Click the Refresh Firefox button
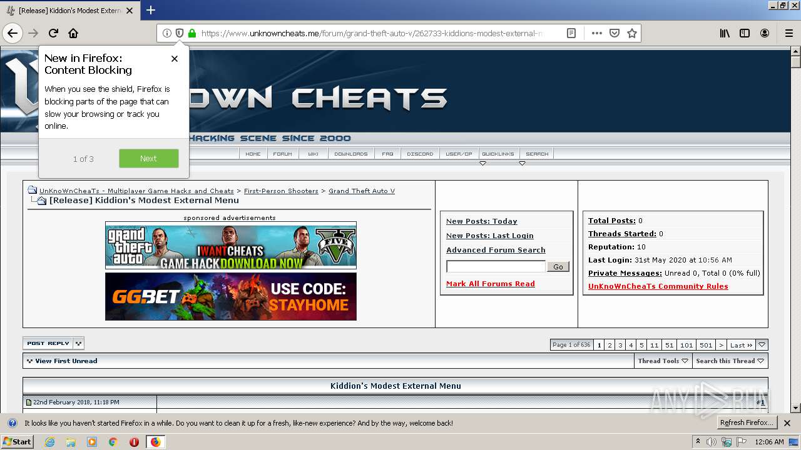 pos(747,423)
